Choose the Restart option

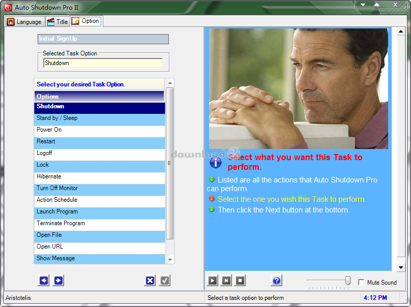pos(100,143)
